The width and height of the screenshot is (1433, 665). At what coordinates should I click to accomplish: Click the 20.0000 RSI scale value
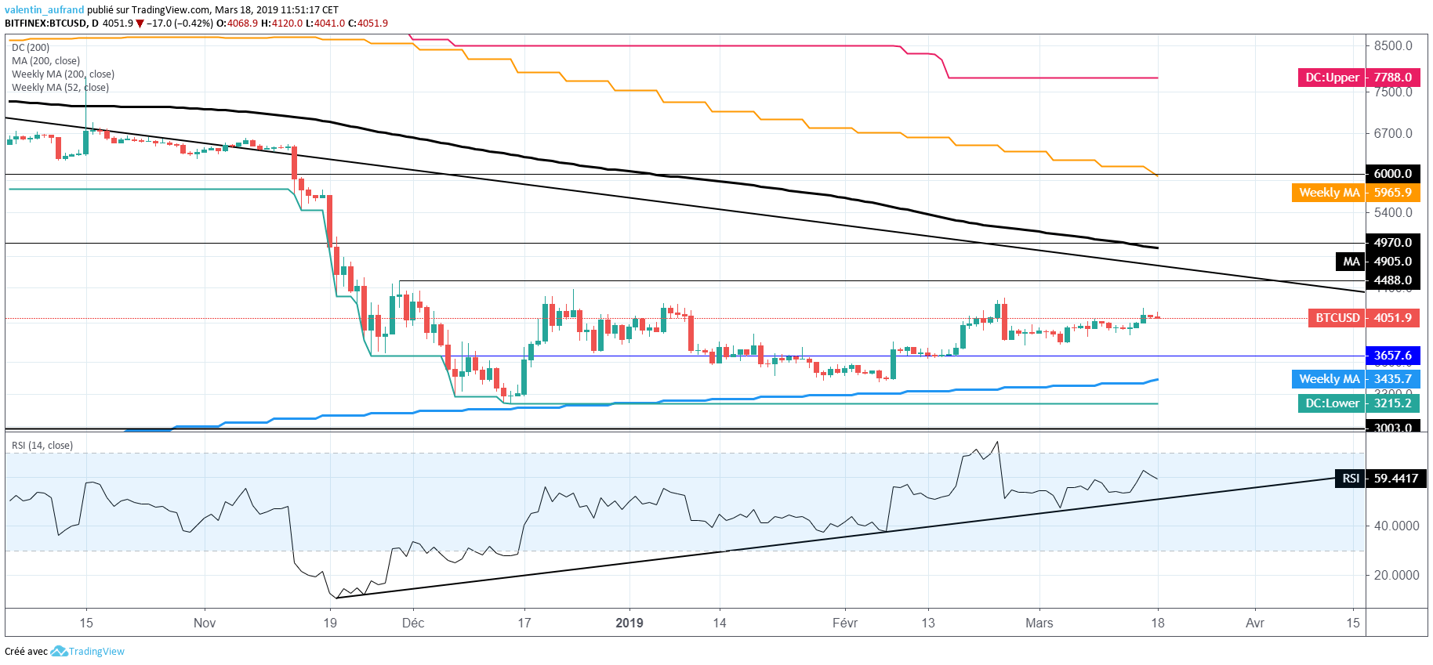pos(1396,576)
